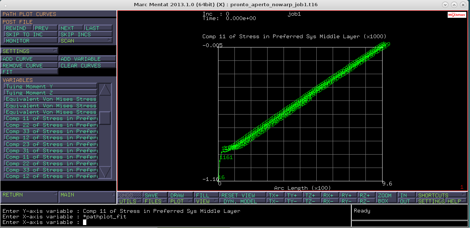This screenshot has width=470, height=228.
Task: Rotate the view with RX+
Action: click(x=330, y=195)
